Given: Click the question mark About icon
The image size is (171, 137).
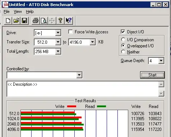Looking at the screenshot, I should point(60,21).
